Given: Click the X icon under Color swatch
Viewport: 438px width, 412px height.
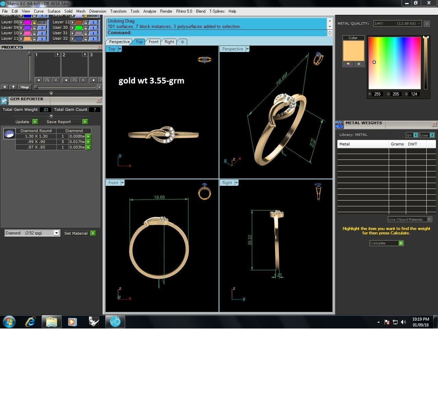Looking at the screenshot, I should (x=359, y=64).
